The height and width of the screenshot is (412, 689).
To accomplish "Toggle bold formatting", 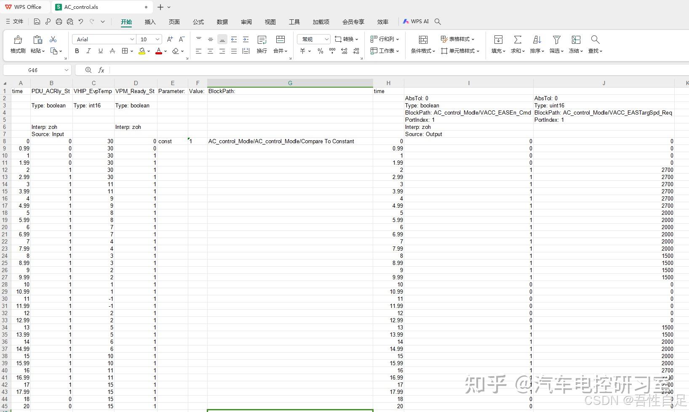I will [x=77, y=51].
